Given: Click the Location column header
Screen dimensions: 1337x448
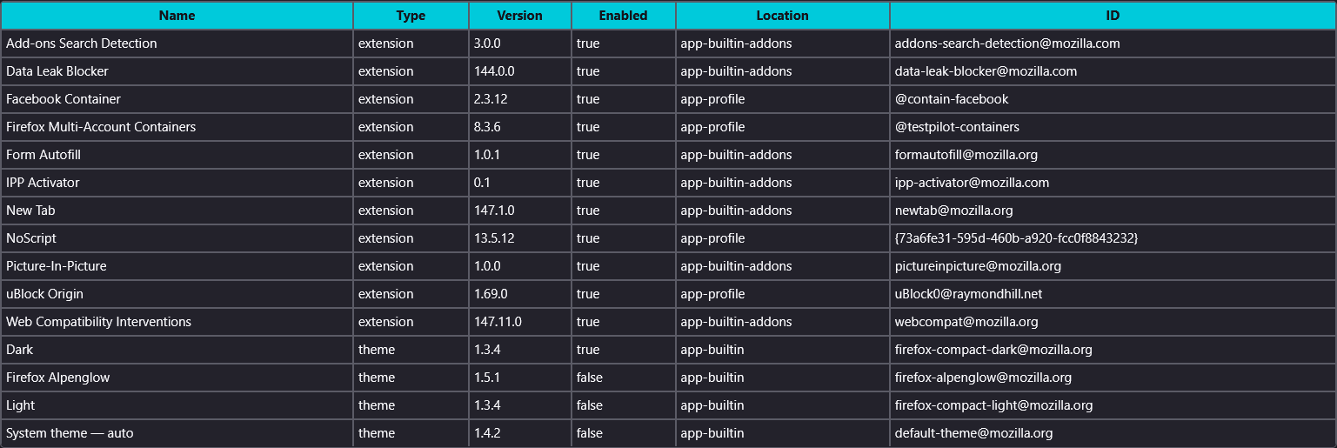Looking at the screenshot, I should click(782, 16).
